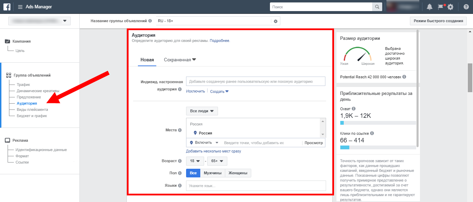Image resolution: width=473 pixels, height=202 pixels.
Task: Select Женщины gender option
Action: [238, 173]
